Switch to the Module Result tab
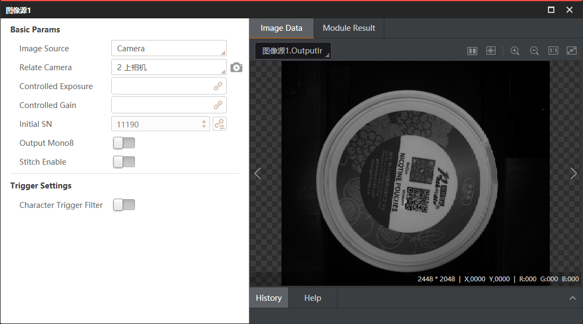583x324 pixels. coord(349,28)
